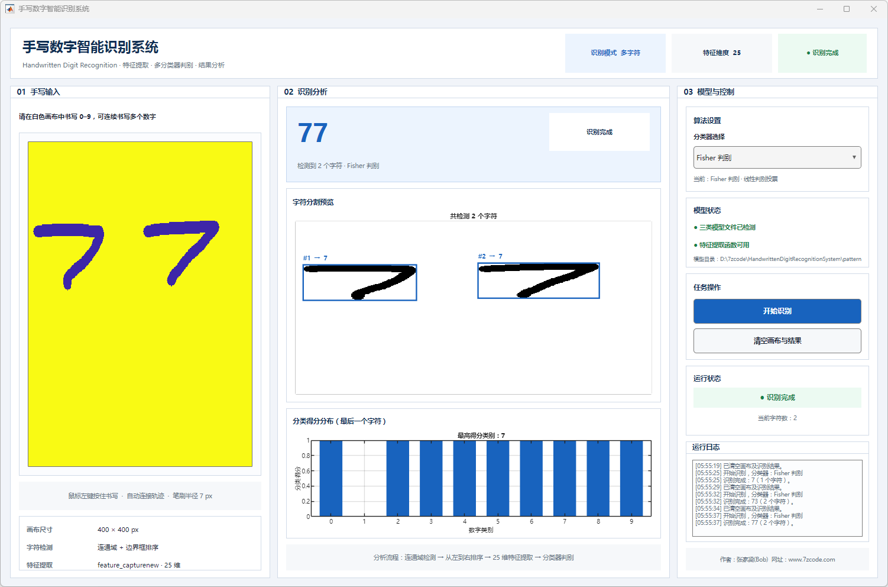
Task: Click the 任务操作 section heading
Action: (x=707, y=288)
